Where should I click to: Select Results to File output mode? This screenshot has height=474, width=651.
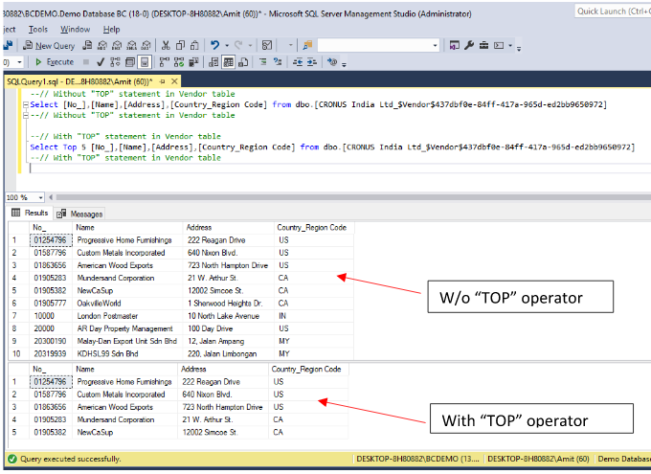tap(243, 62)
